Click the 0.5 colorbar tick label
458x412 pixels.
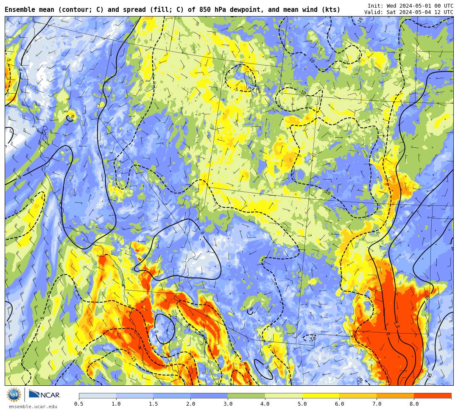79,404
